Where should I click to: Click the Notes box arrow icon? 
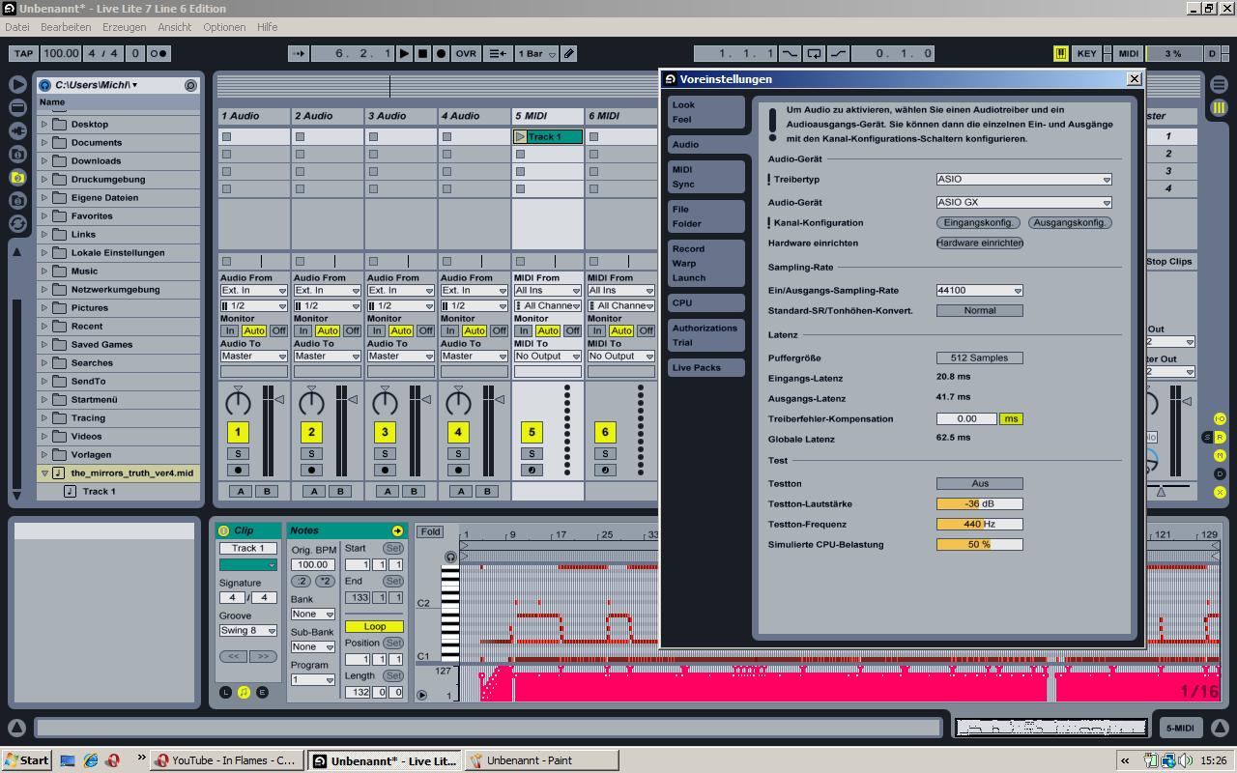pos(397,531)
